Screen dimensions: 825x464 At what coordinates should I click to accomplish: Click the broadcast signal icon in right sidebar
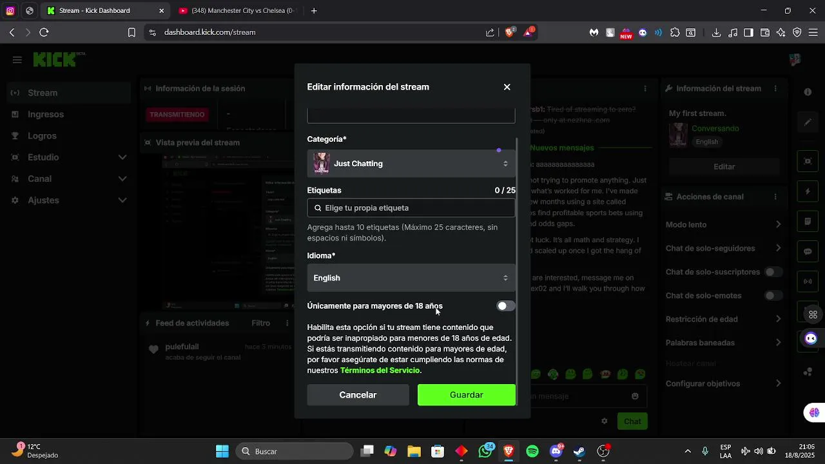point(808,282)
